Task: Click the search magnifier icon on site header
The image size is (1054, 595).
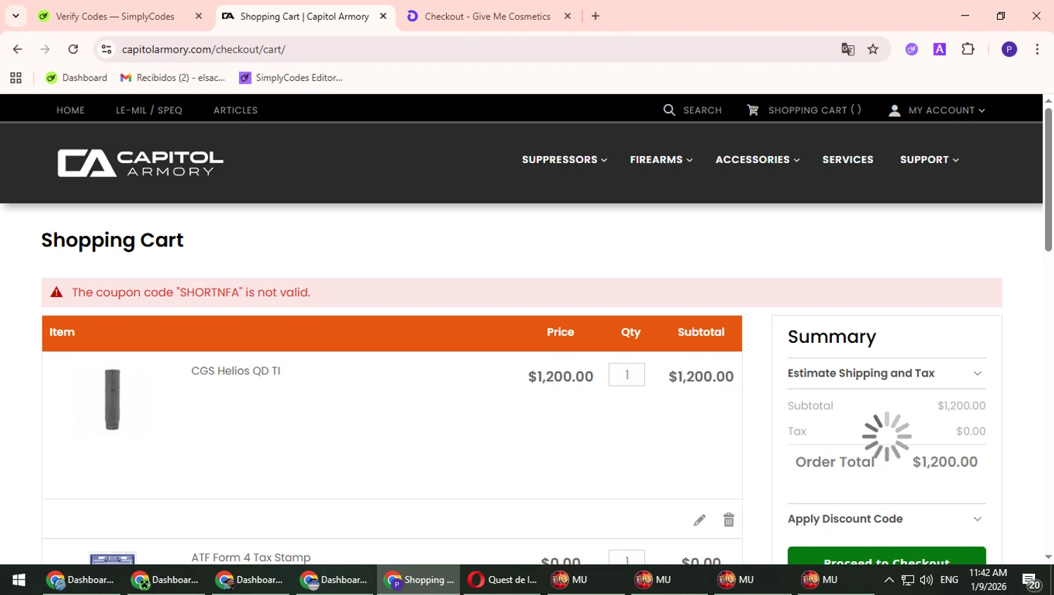Action: click(x=669, y=110)
